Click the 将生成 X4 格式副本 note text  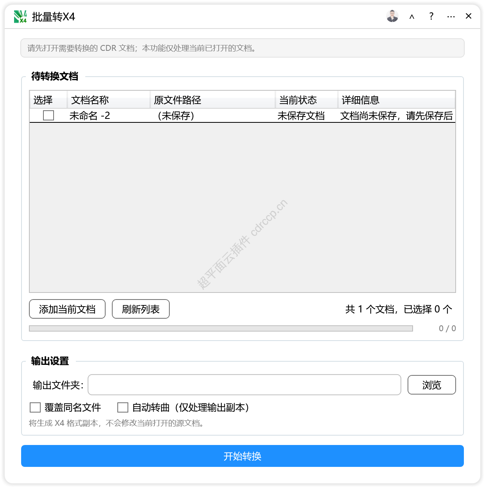click(x=117, y=423)
